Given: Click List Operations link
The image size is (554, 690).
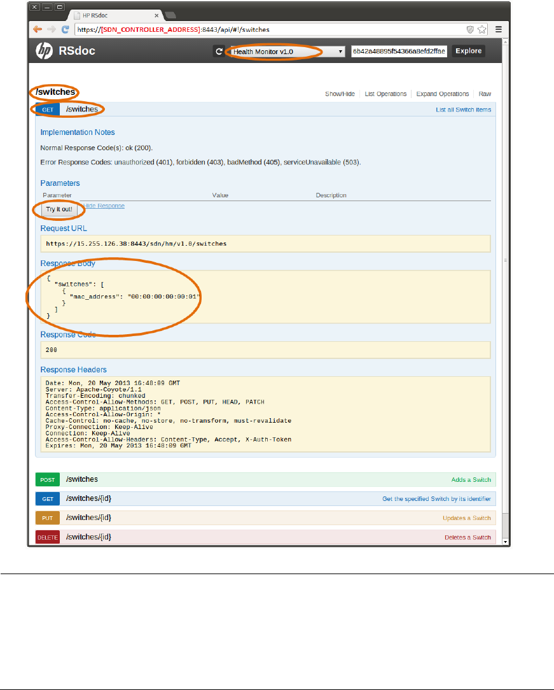Looking at the screenshot, I should [x=385, y=94].
